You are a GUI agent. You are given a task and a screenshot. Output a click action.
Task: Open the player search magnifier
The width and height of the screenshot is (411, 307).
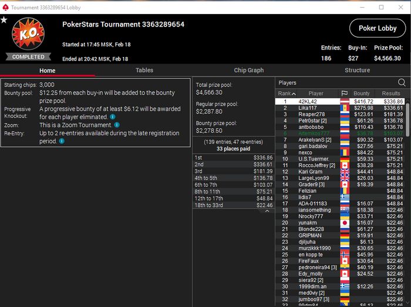tap(402, 83)
